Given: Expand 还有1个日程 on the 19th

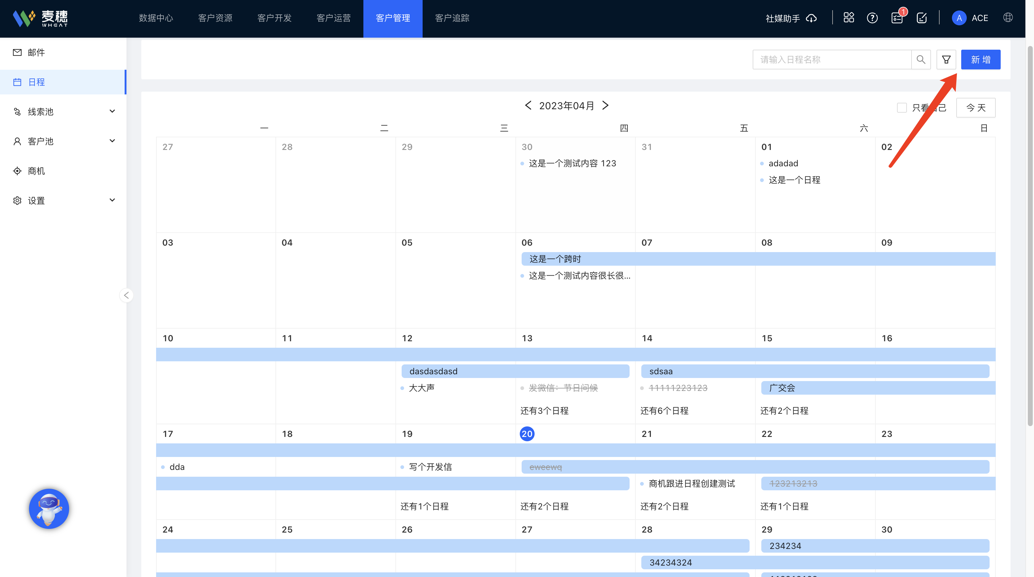Looking at the screenshot, I should [x=424, y=506].
